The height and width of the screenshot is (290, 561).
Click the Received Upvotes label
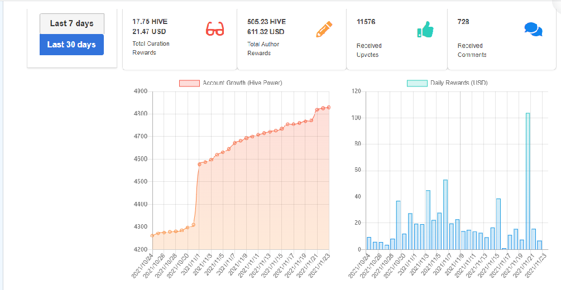coord(369,50)
